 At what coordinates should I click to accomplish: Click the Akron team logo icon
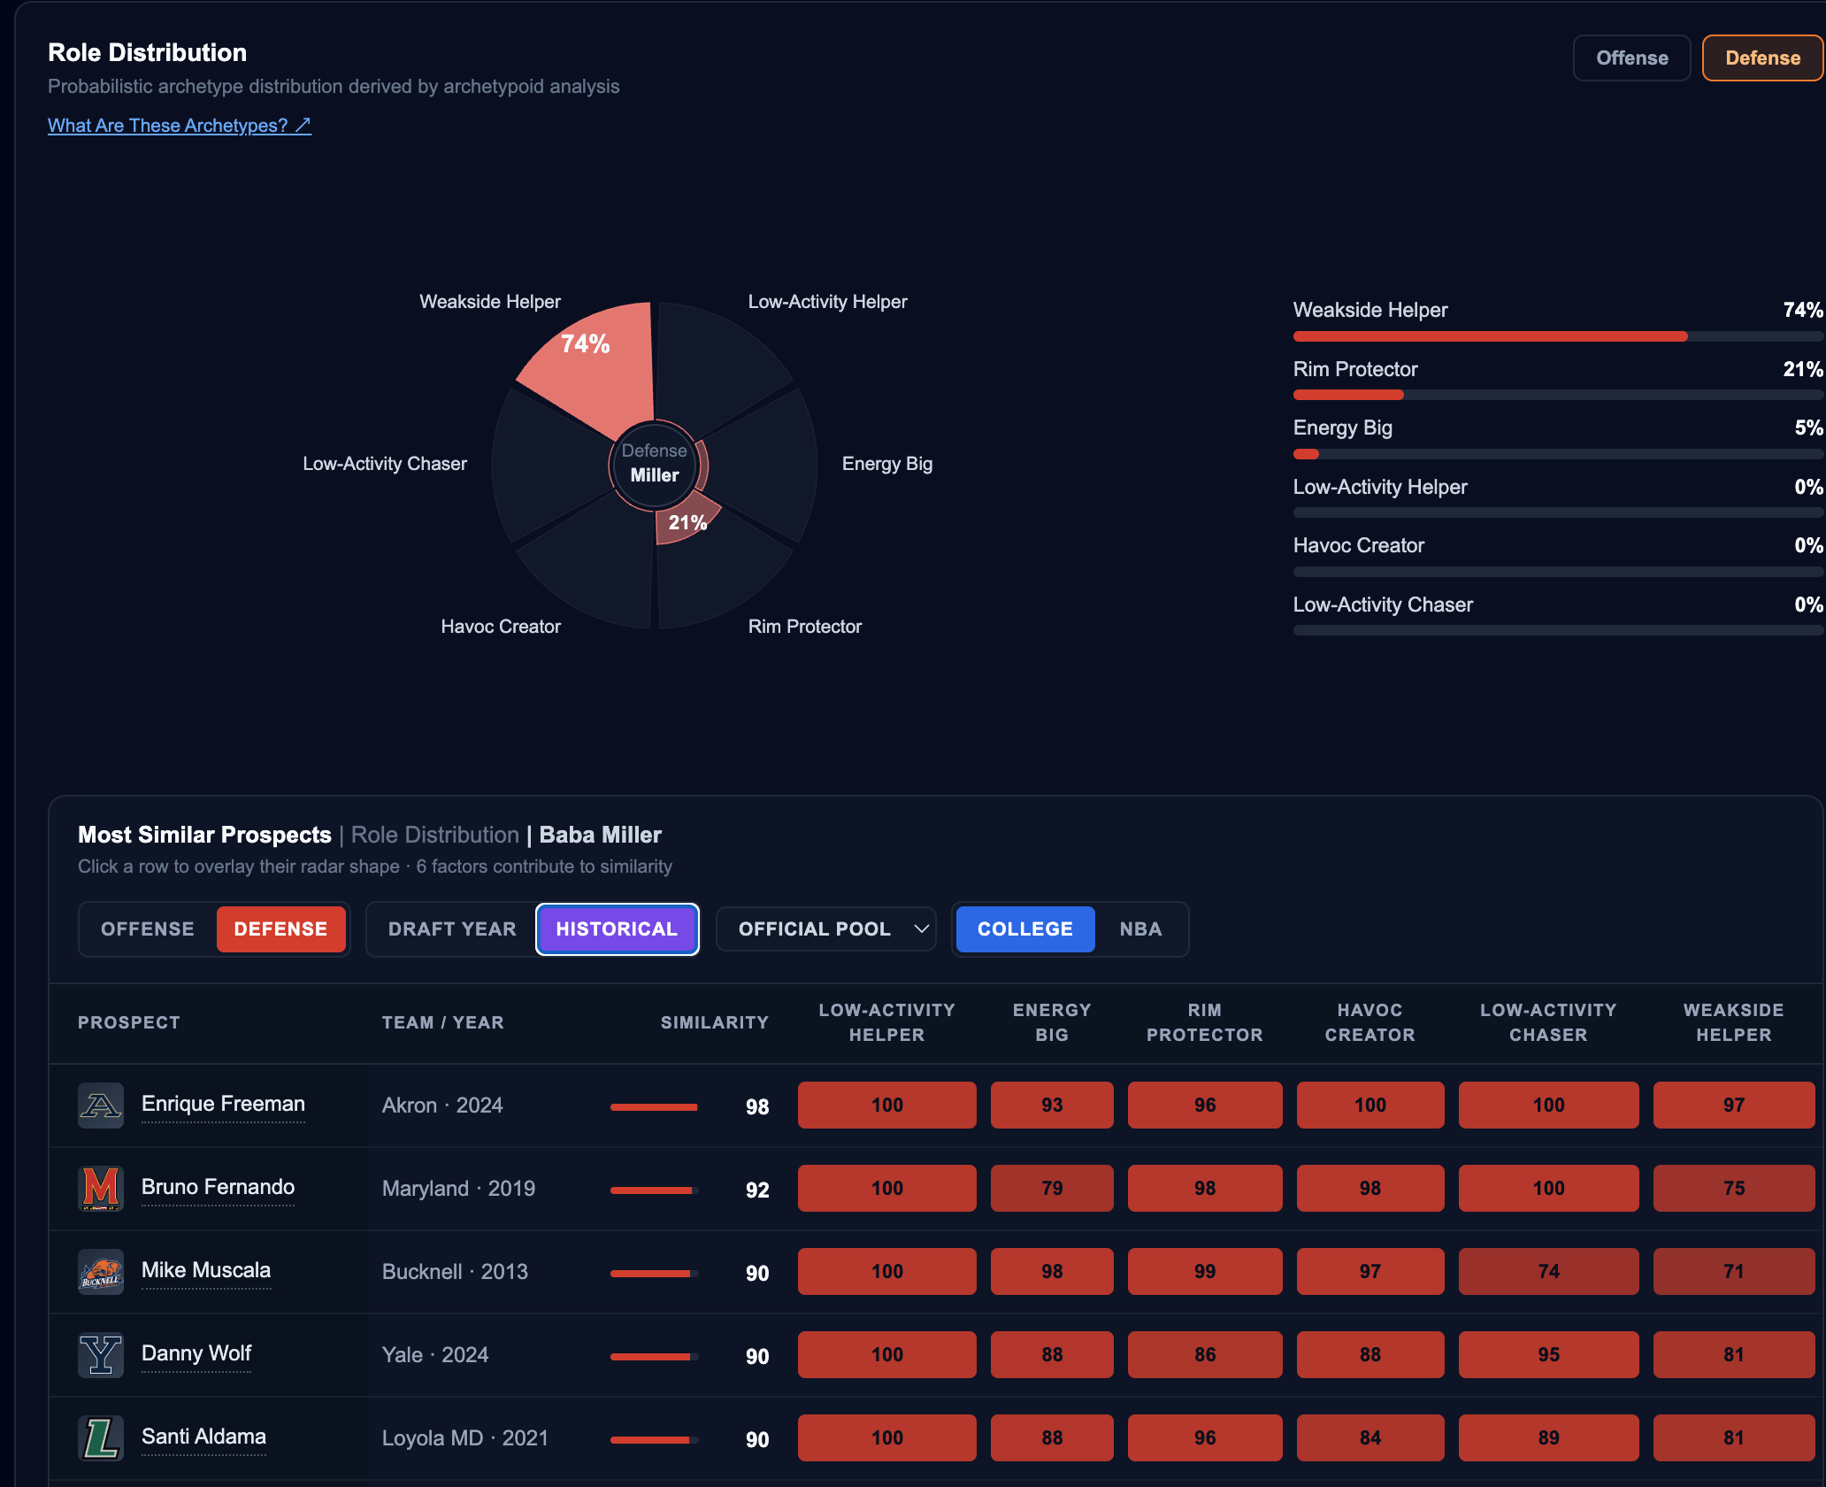point(101,1105)
